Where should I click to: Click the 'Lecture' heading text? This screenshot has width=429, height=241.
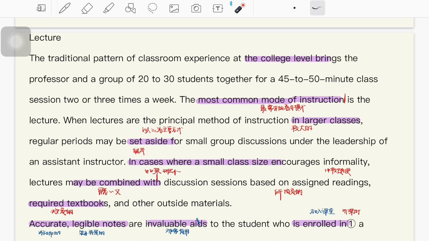pos(45,37)
